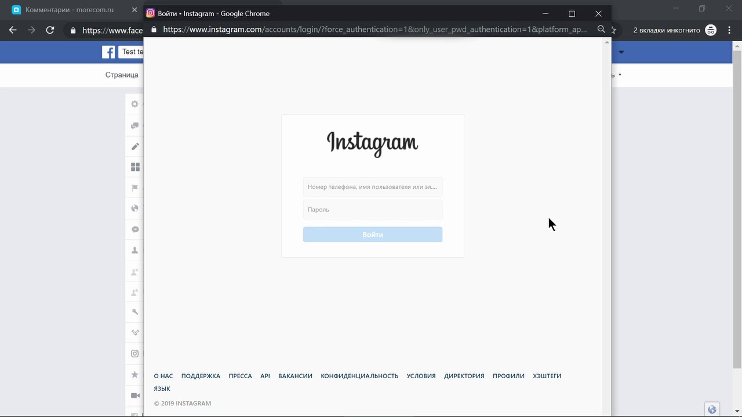Open the ПРЕССА footer link
Image resolution: width=742 pixels, height=417 pixels.
pos(240,376)
